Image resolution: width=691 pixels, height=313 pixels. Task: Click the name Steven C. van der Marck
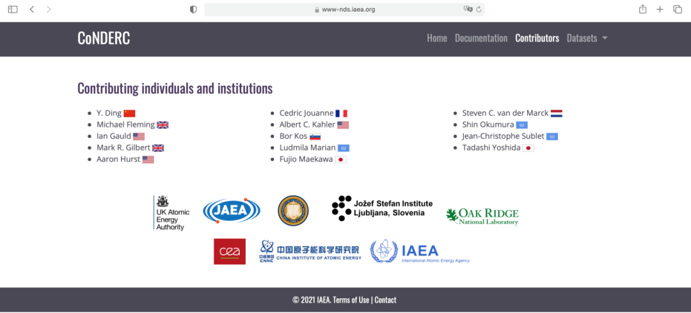[505, 113]
